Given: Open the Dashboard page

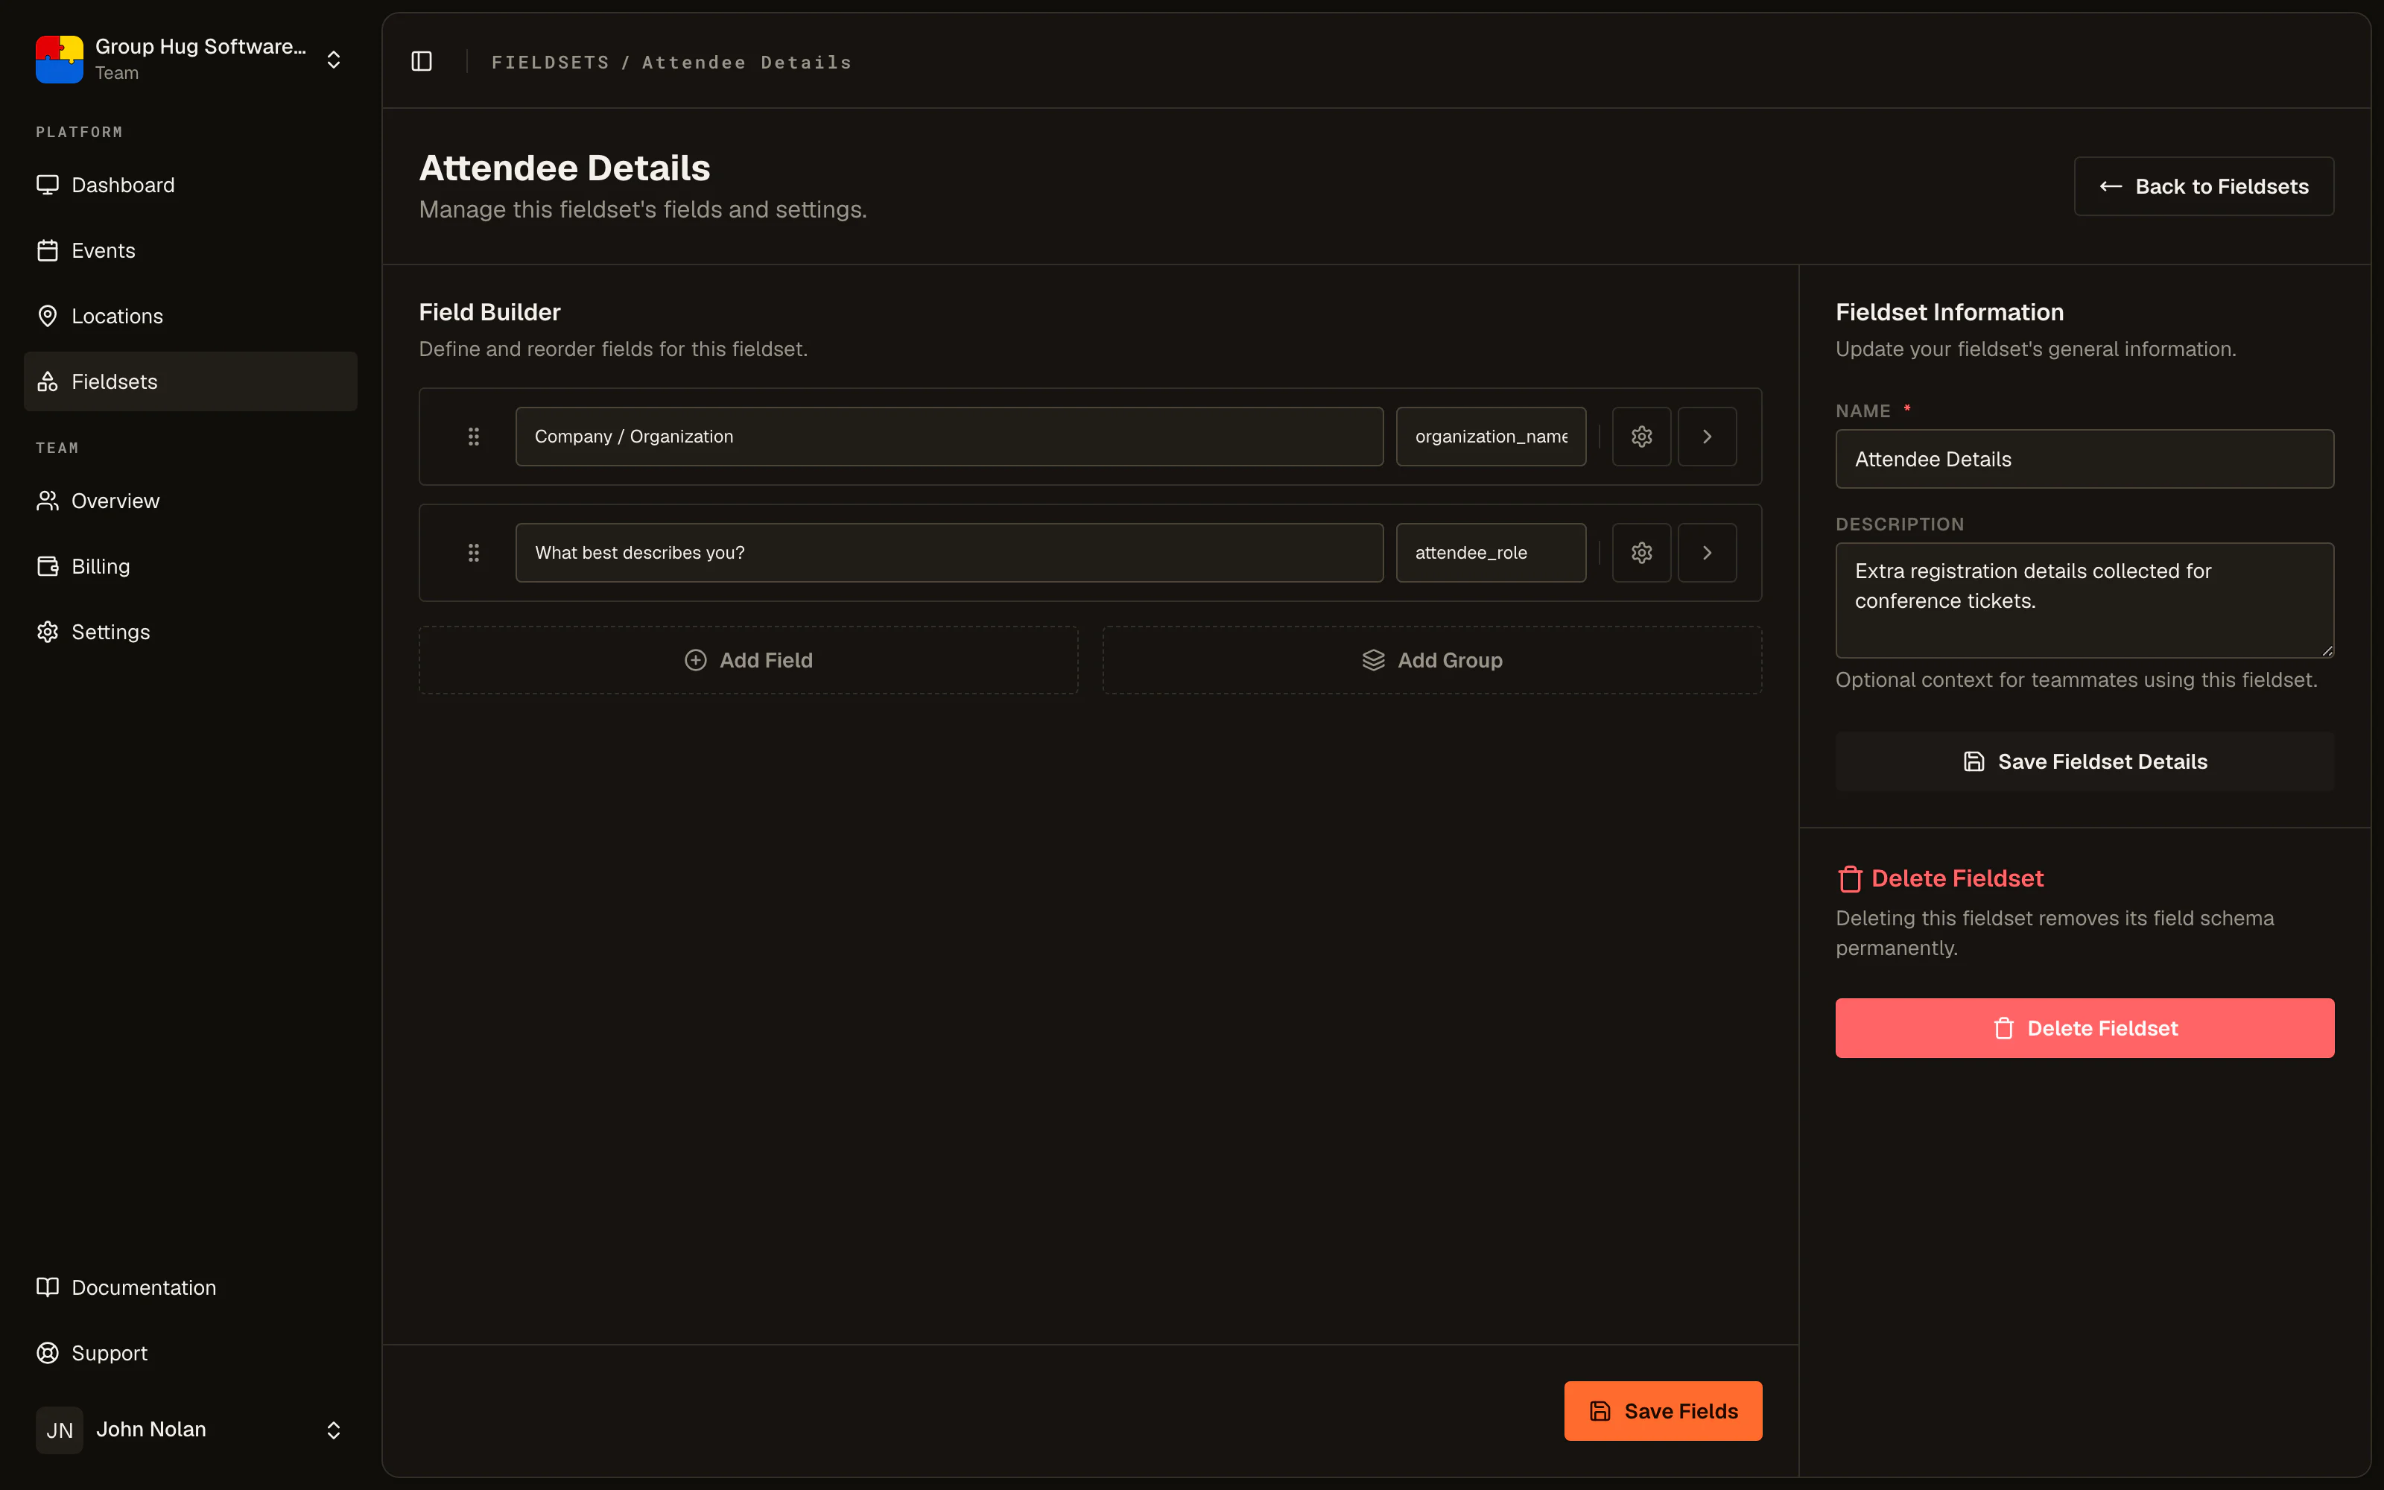Looking at the screenshot, I should tap(190, 186).
